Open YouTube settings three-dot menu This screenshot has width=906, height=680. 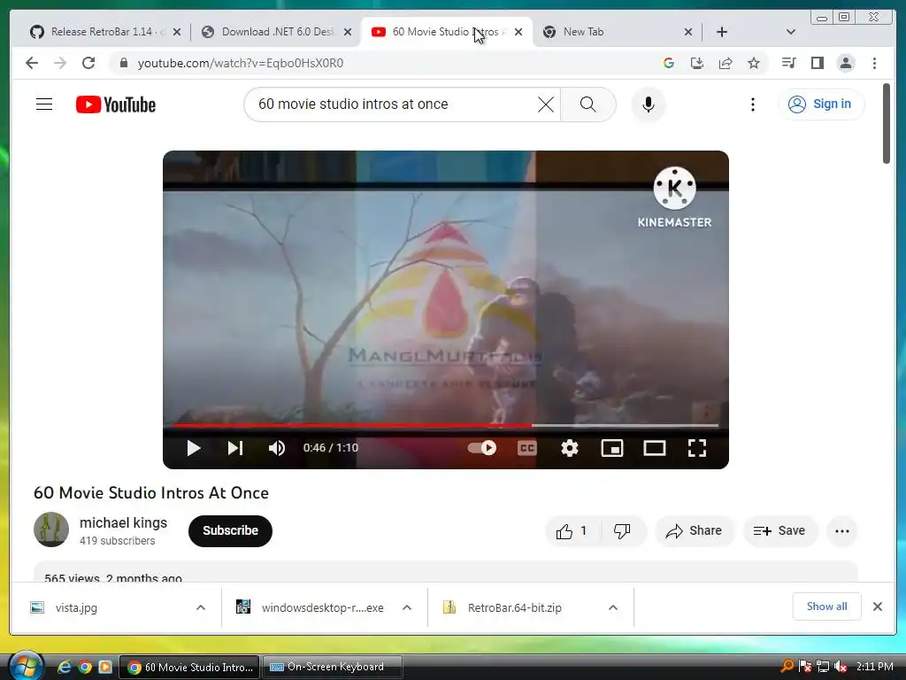pos(752,104)
